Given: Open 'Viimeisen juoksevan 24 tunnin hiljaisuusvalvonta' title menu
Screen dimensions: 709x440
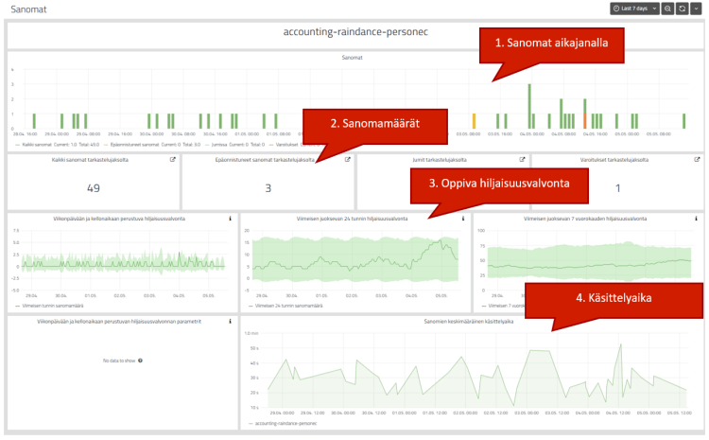Looking at the screenshot, I should [x=352, y=219].
